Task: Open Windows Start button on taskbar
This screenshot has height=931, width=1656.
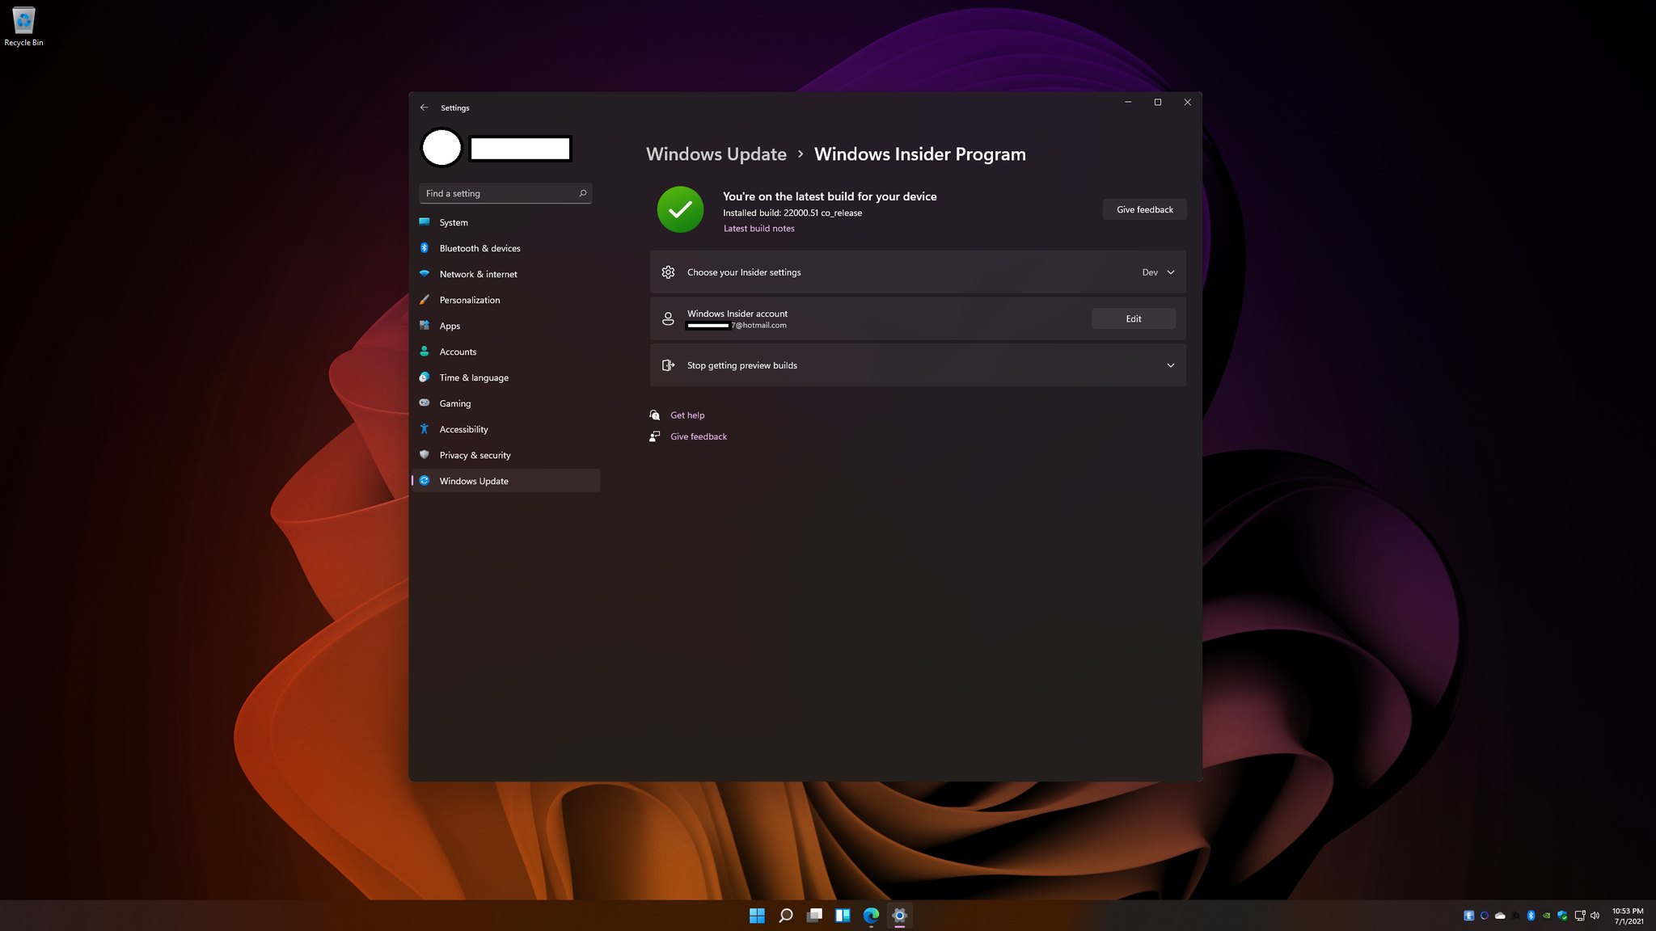Action: [757, 916]
